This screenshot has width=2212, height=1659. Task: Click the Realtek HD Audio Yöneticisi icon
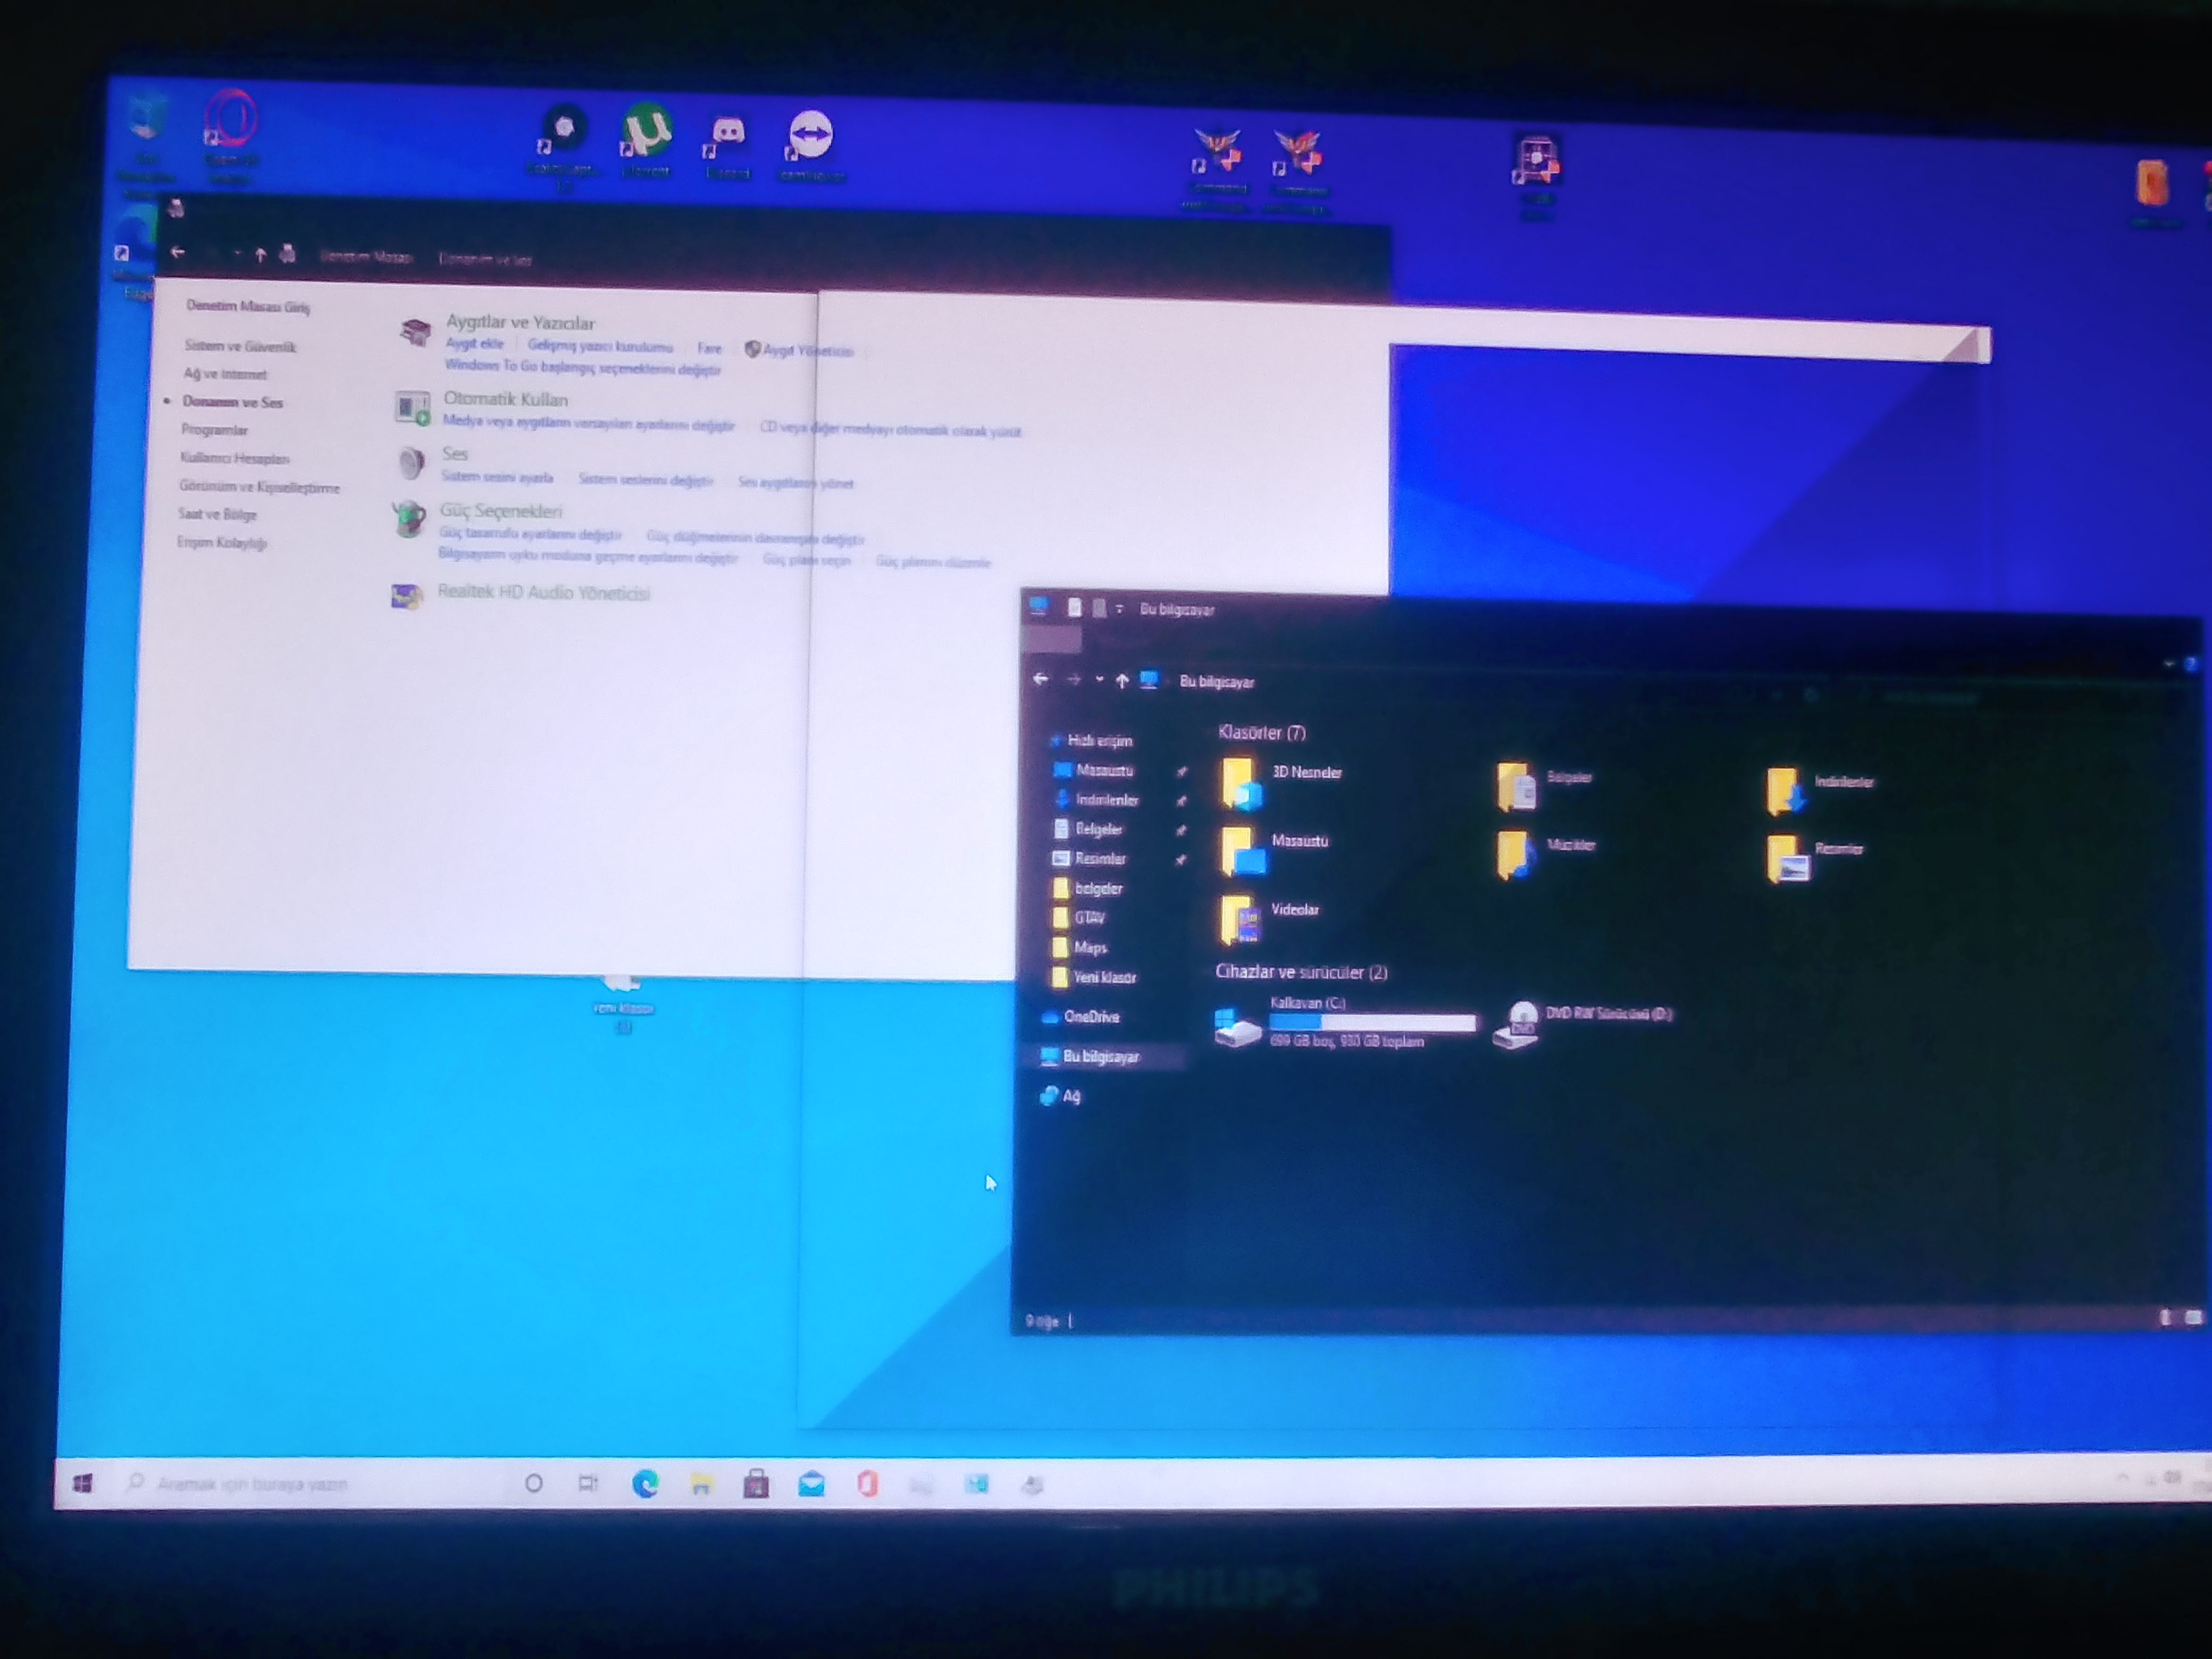(407, 596)
